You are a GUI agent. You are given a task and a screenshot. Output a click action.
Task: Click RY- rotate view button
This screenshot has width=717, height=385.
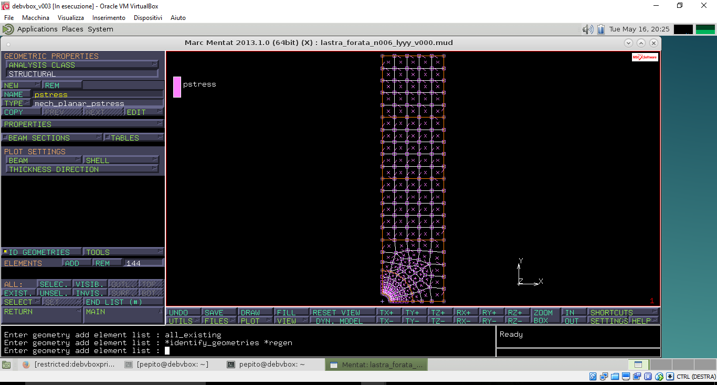[x=491, y=320]
